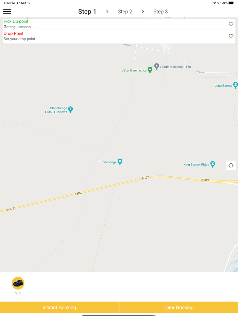Tap the Stonehenge map marker
This screenshot has height=318, width=238.
(120, 162)
